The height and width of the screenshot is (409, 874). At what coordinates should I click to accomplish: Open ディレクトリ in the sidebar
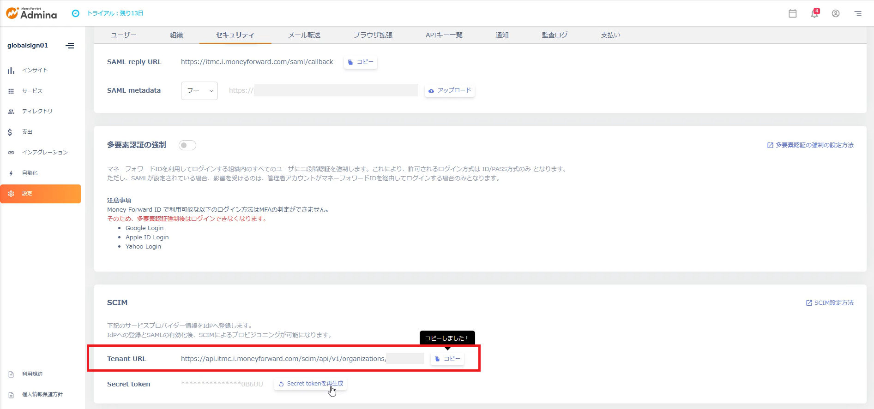coord(41,111)
